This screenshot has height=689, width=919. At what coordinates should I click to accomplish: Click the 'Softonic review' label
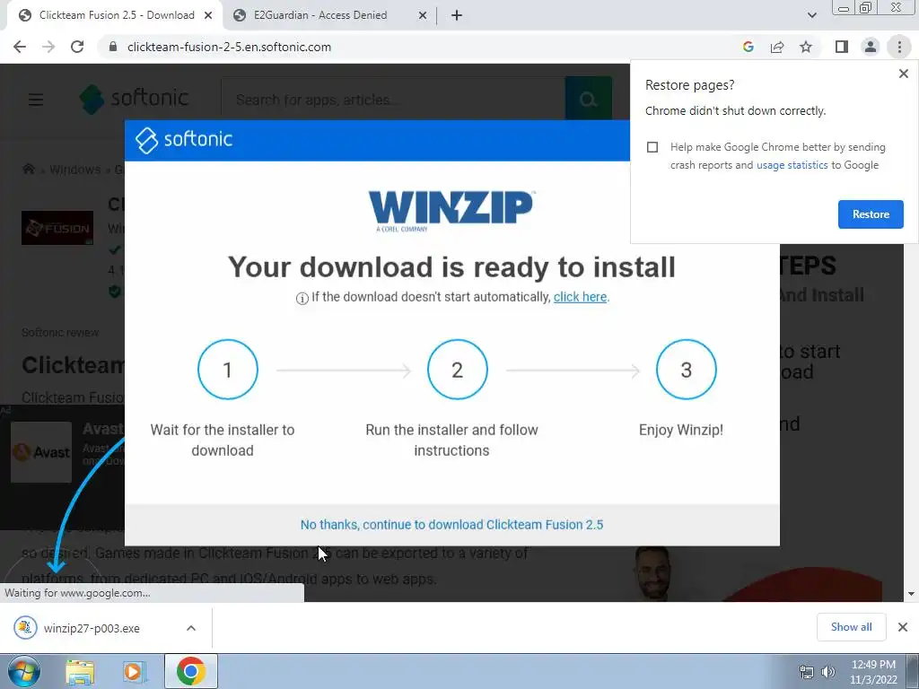click(x=60, y=333)
